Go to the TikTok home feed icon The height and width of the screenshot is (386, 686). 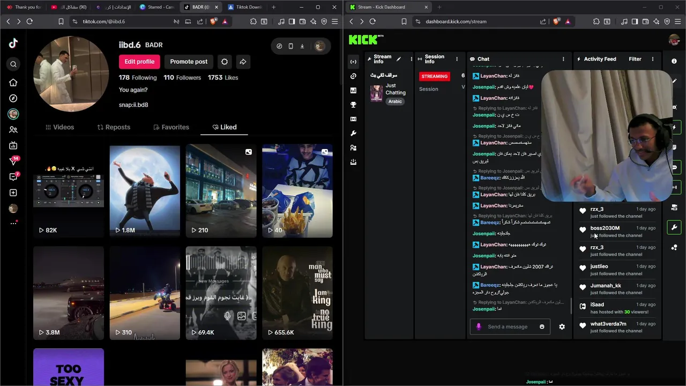[x=13, y=83]
